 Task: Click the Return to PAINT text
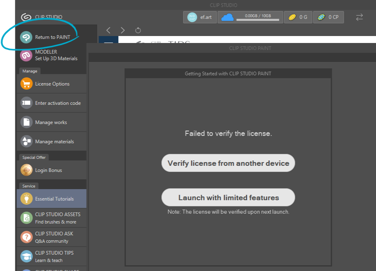(53, 37)
